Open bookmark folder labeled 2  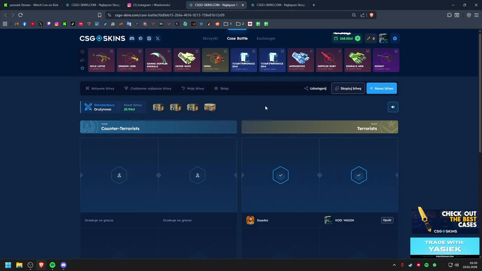coord(240,24)
